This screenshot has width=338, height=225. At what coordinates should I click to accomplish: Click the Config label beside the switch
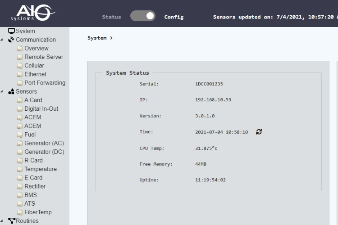174,17
